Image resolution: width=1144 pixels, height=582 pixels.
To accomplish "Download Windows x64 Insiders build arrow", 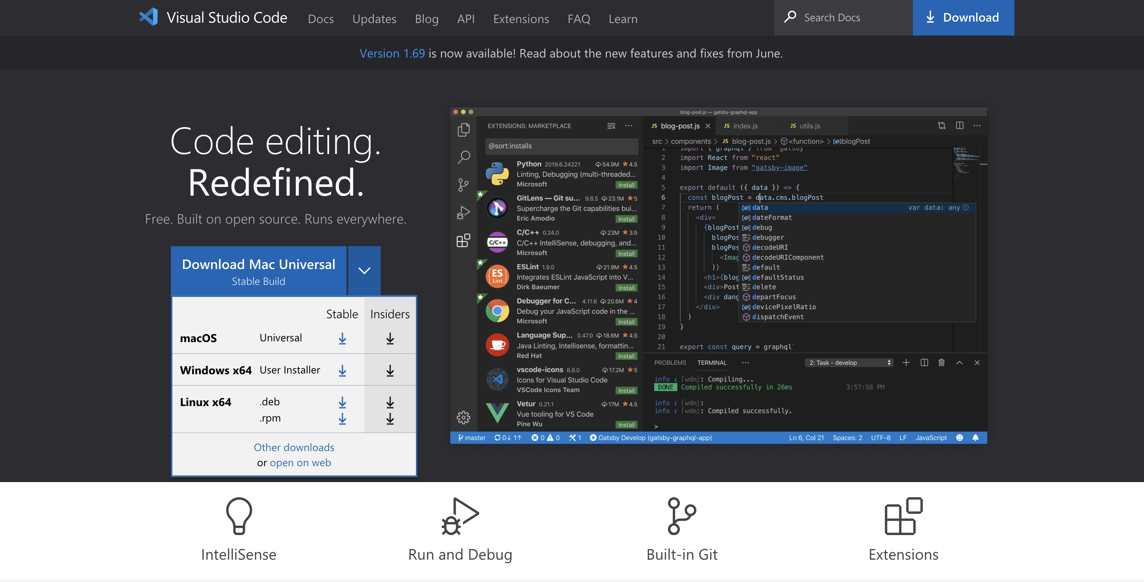I will click(x=390, y=370).
